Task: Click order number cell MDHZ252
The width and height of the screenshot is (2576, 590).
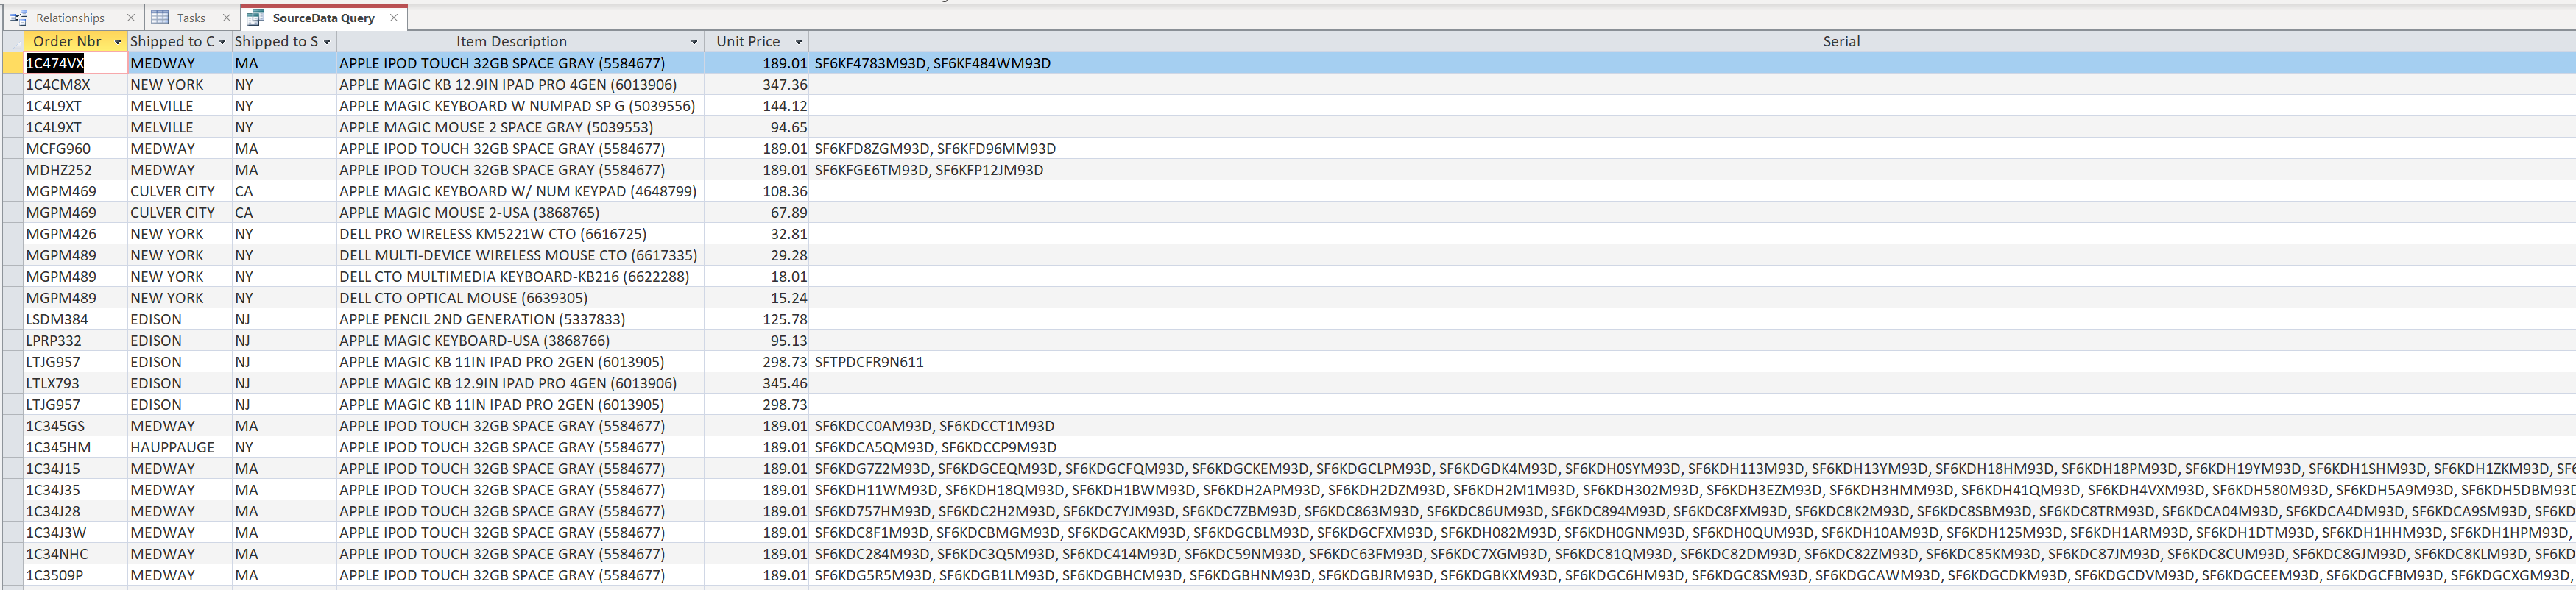Action: coord(76,170)
